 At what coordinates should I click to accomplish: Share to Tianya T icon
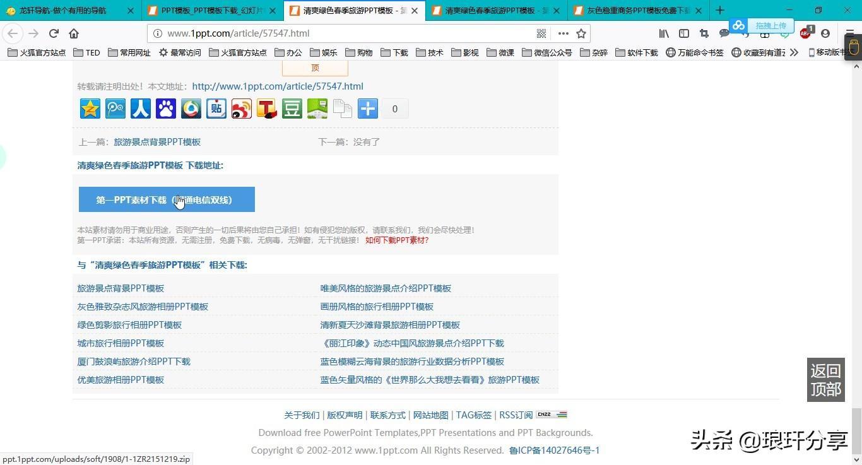267,109
